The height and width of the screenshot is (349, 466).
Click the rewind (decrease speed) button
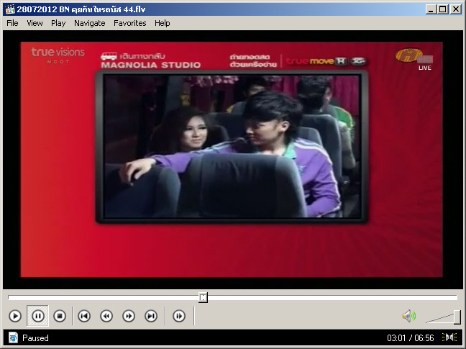coord(106,316)
